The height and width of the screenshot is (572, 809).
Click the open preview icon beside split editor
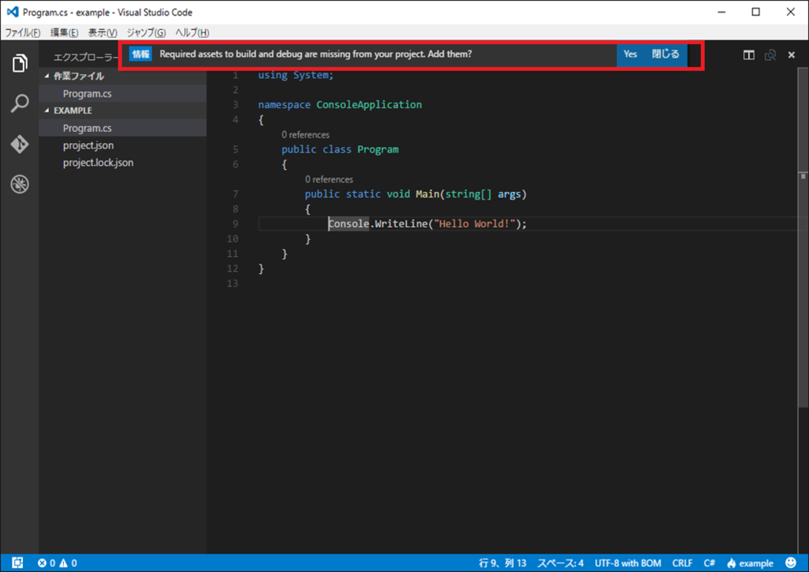(770, 55)
